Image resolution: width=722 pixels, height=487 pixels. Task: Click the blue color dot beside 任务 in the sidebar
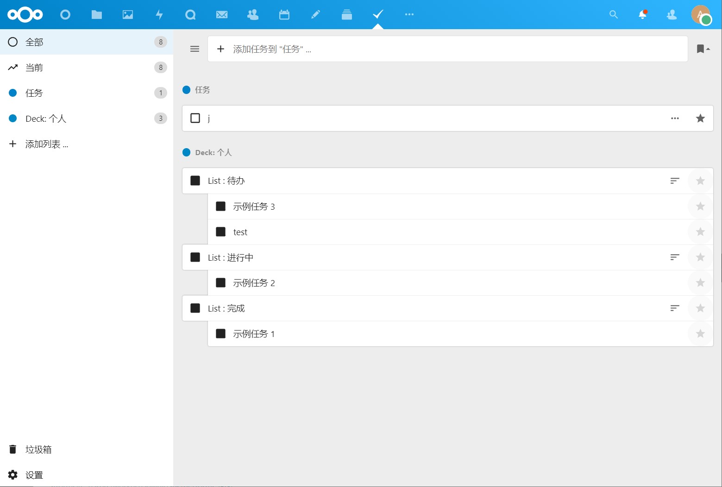[x=13, y=93]
